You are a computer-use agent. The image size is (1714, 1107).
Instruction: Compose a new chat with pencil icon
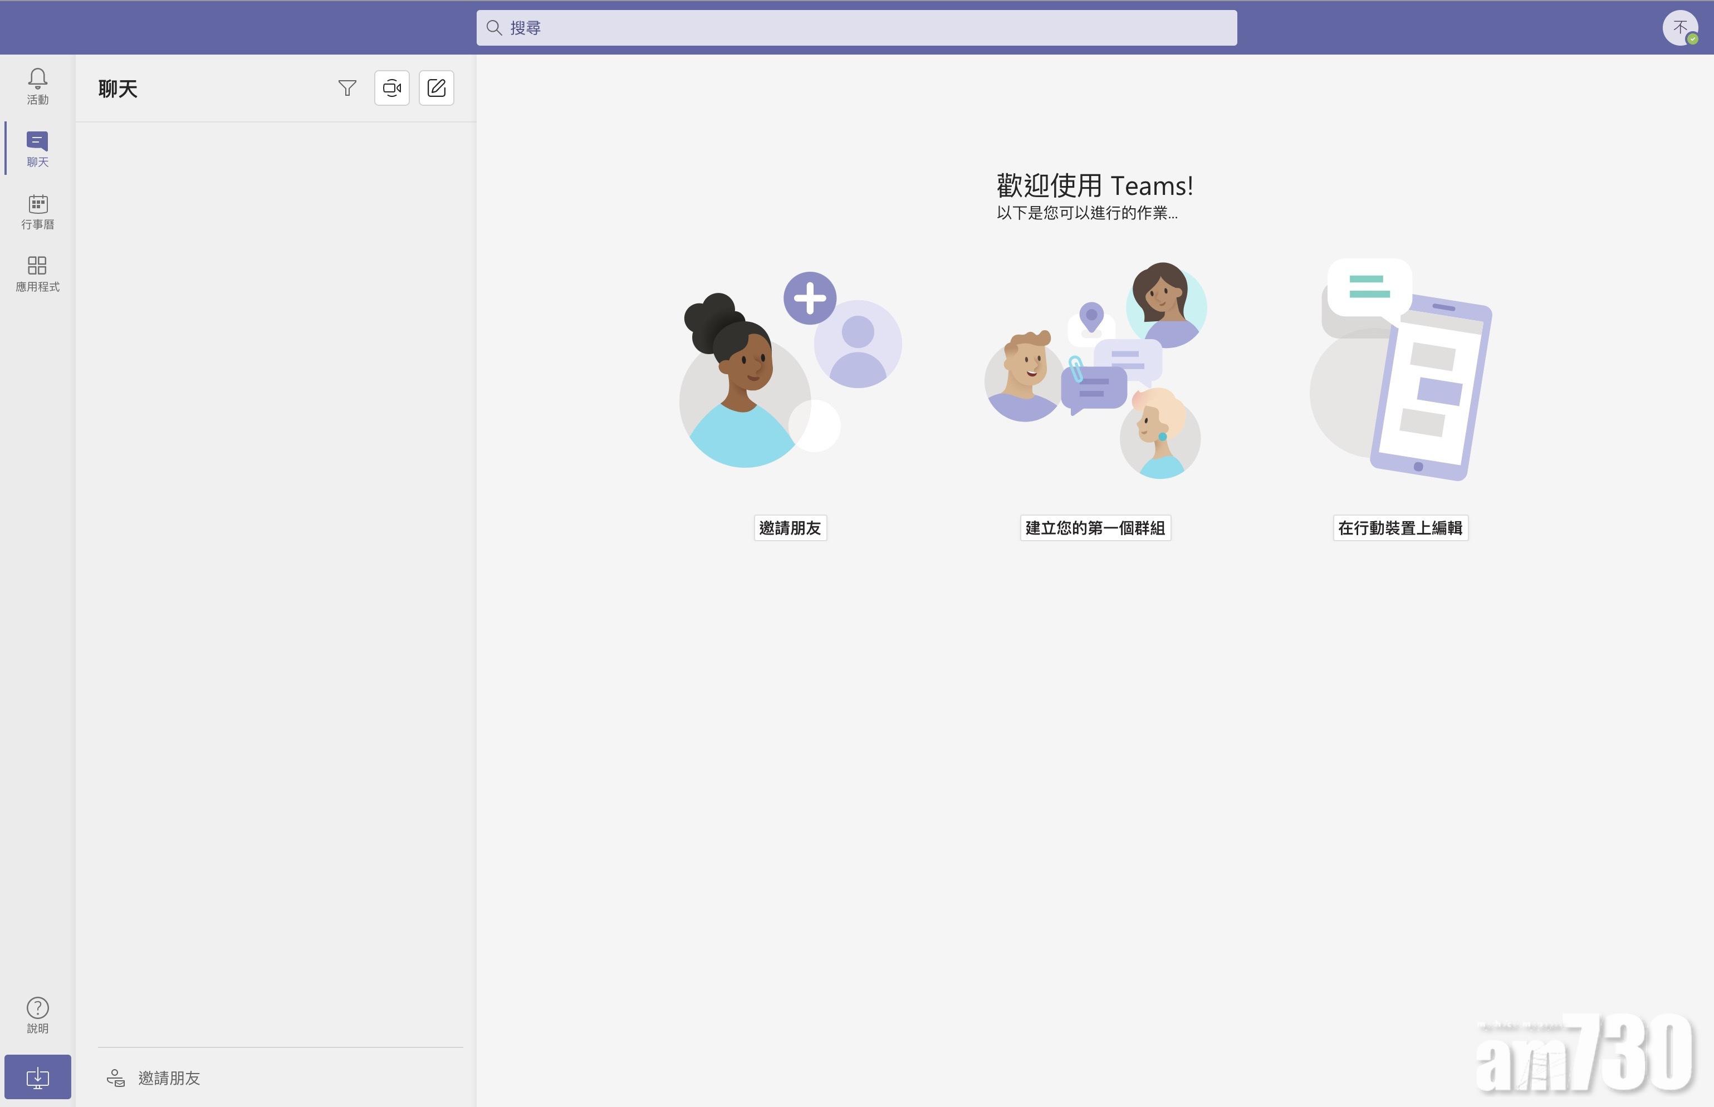tap(436, 87)
